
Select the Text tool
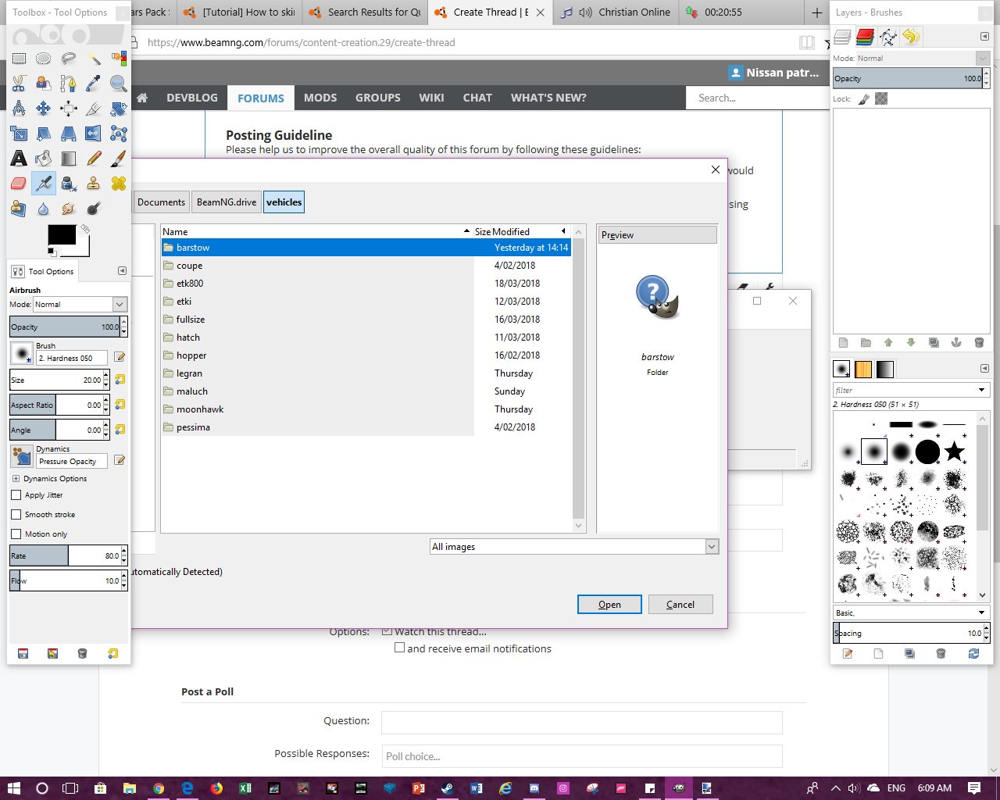click(19, 159)
